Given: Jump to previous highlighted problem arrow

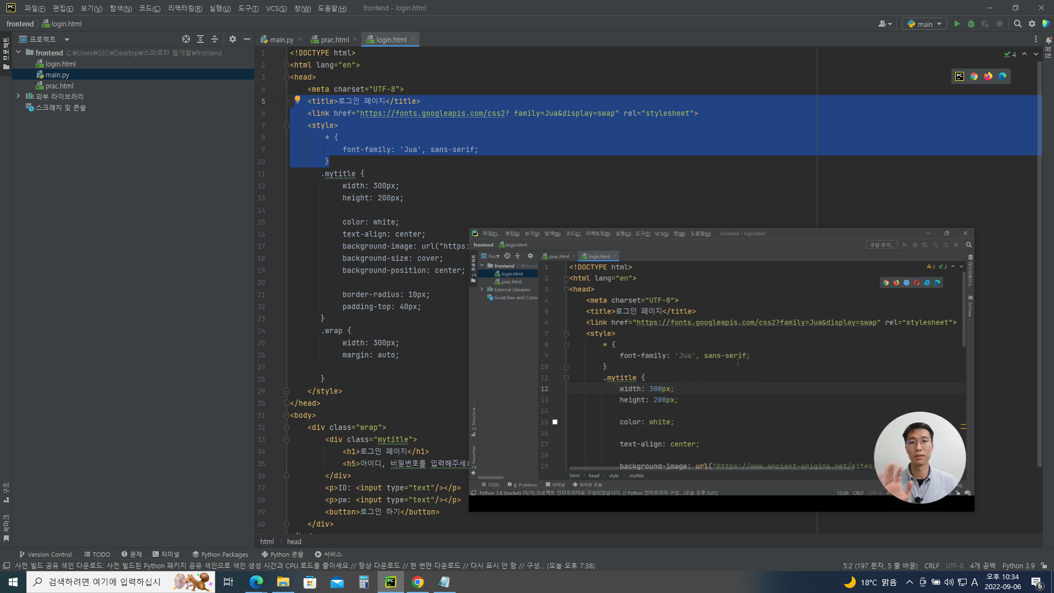Looking at the screenshot, I should [1024, 54].
